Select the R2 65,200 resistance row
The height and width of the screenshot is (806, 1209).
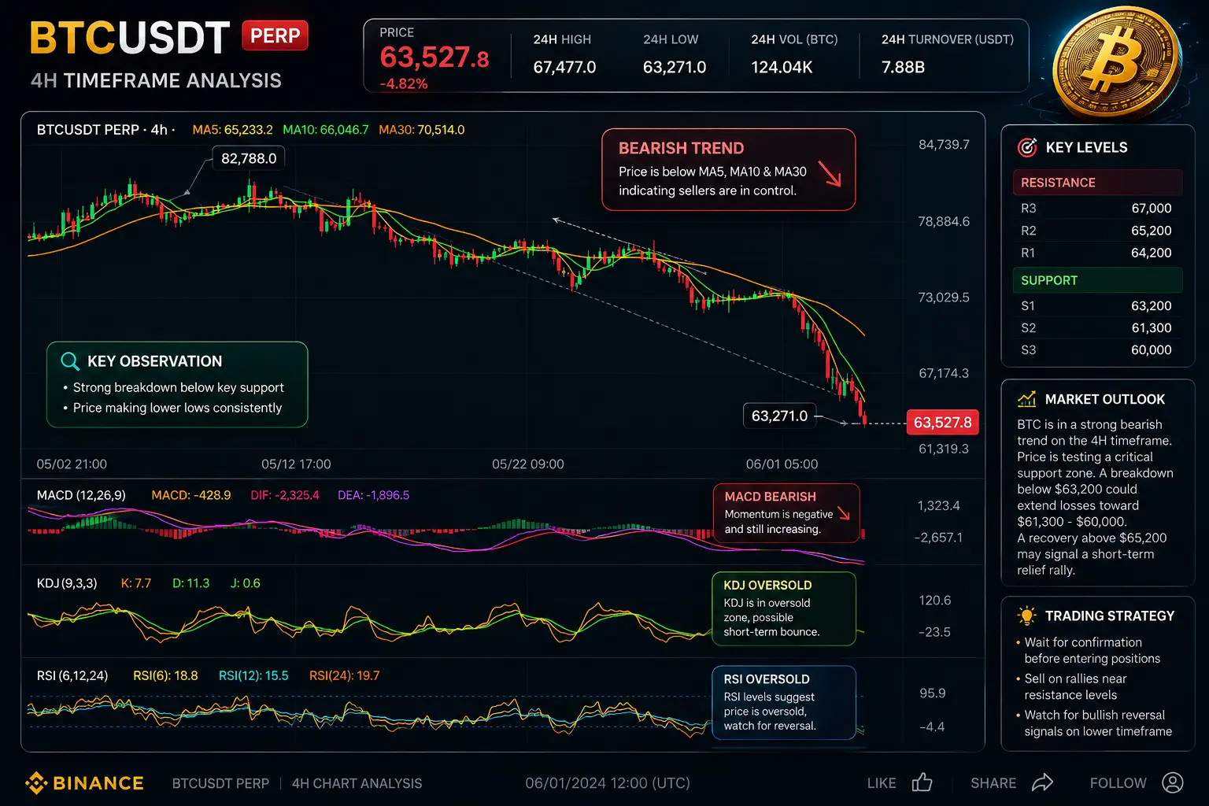[1096, 231]
